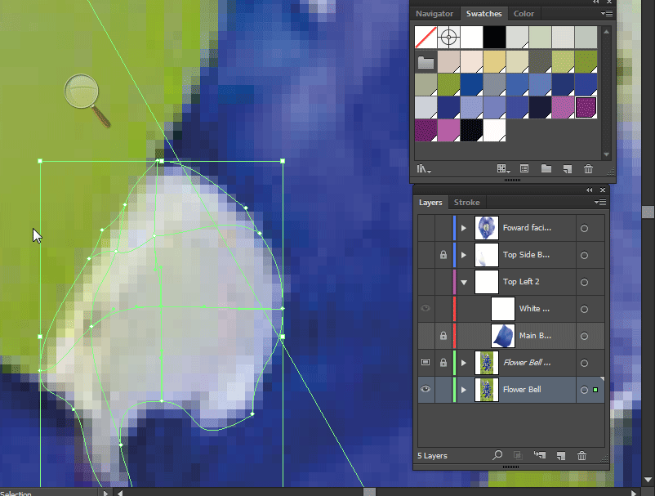
Task: Show the Main B sublayer
Action: coord(426,336)
